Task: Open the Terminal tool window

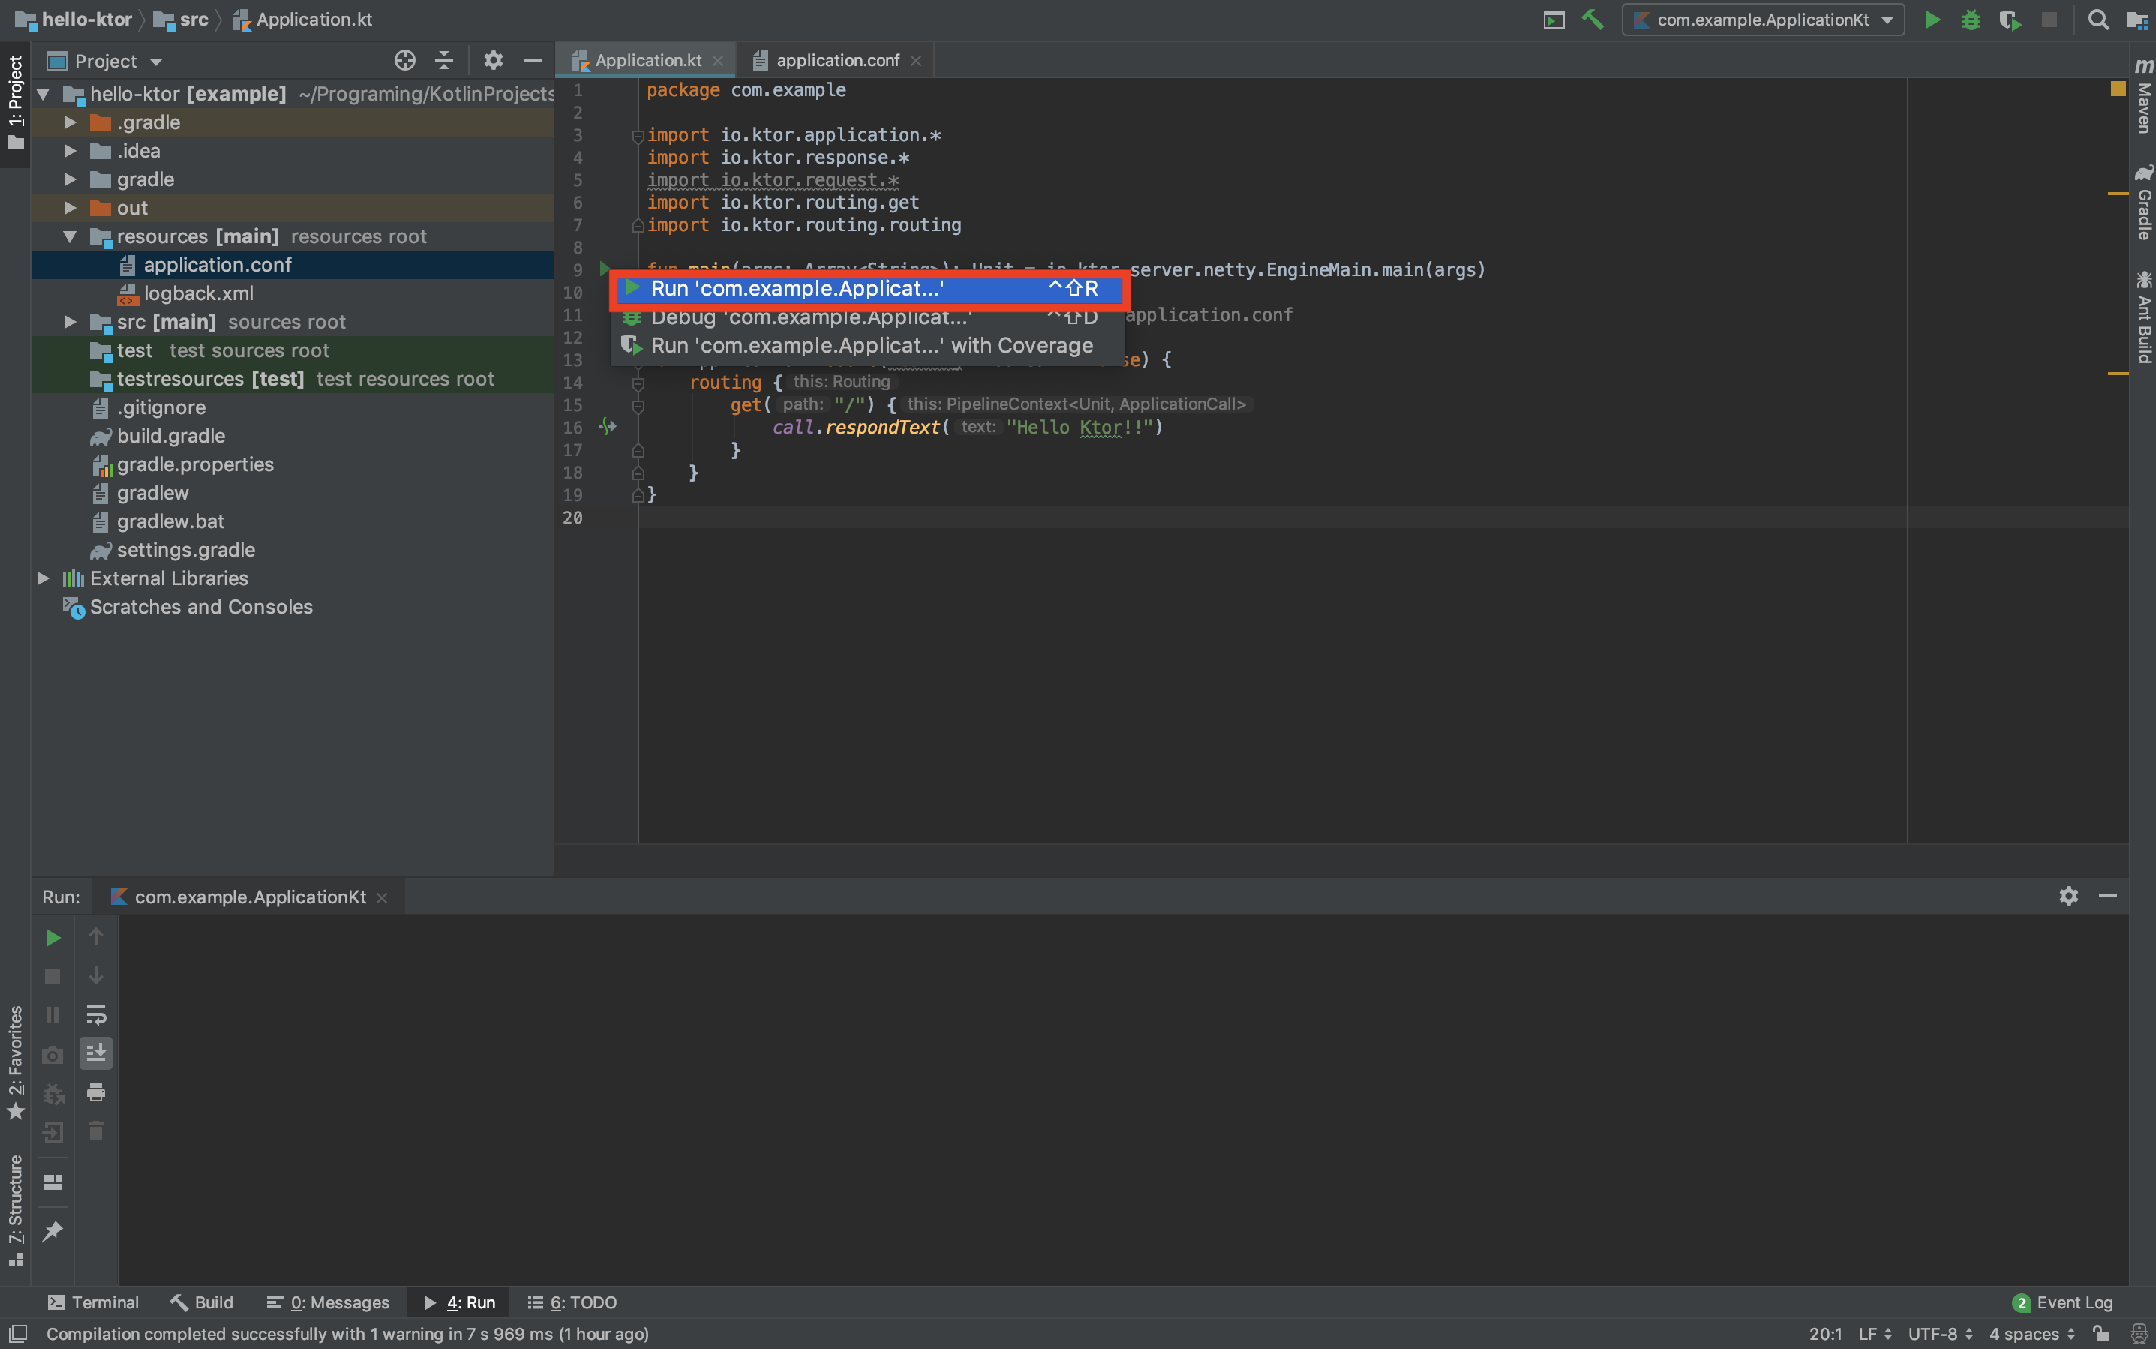Action: 94,1302
